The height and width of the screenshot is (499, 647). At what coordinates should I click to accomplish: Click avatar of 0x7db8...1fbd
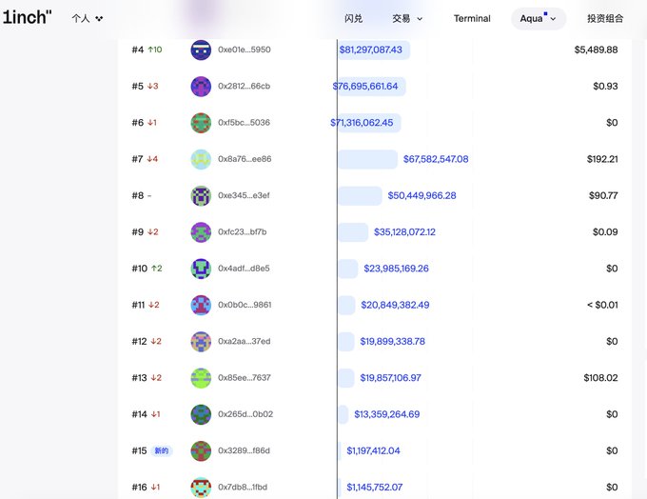click(x=201, y=488)
